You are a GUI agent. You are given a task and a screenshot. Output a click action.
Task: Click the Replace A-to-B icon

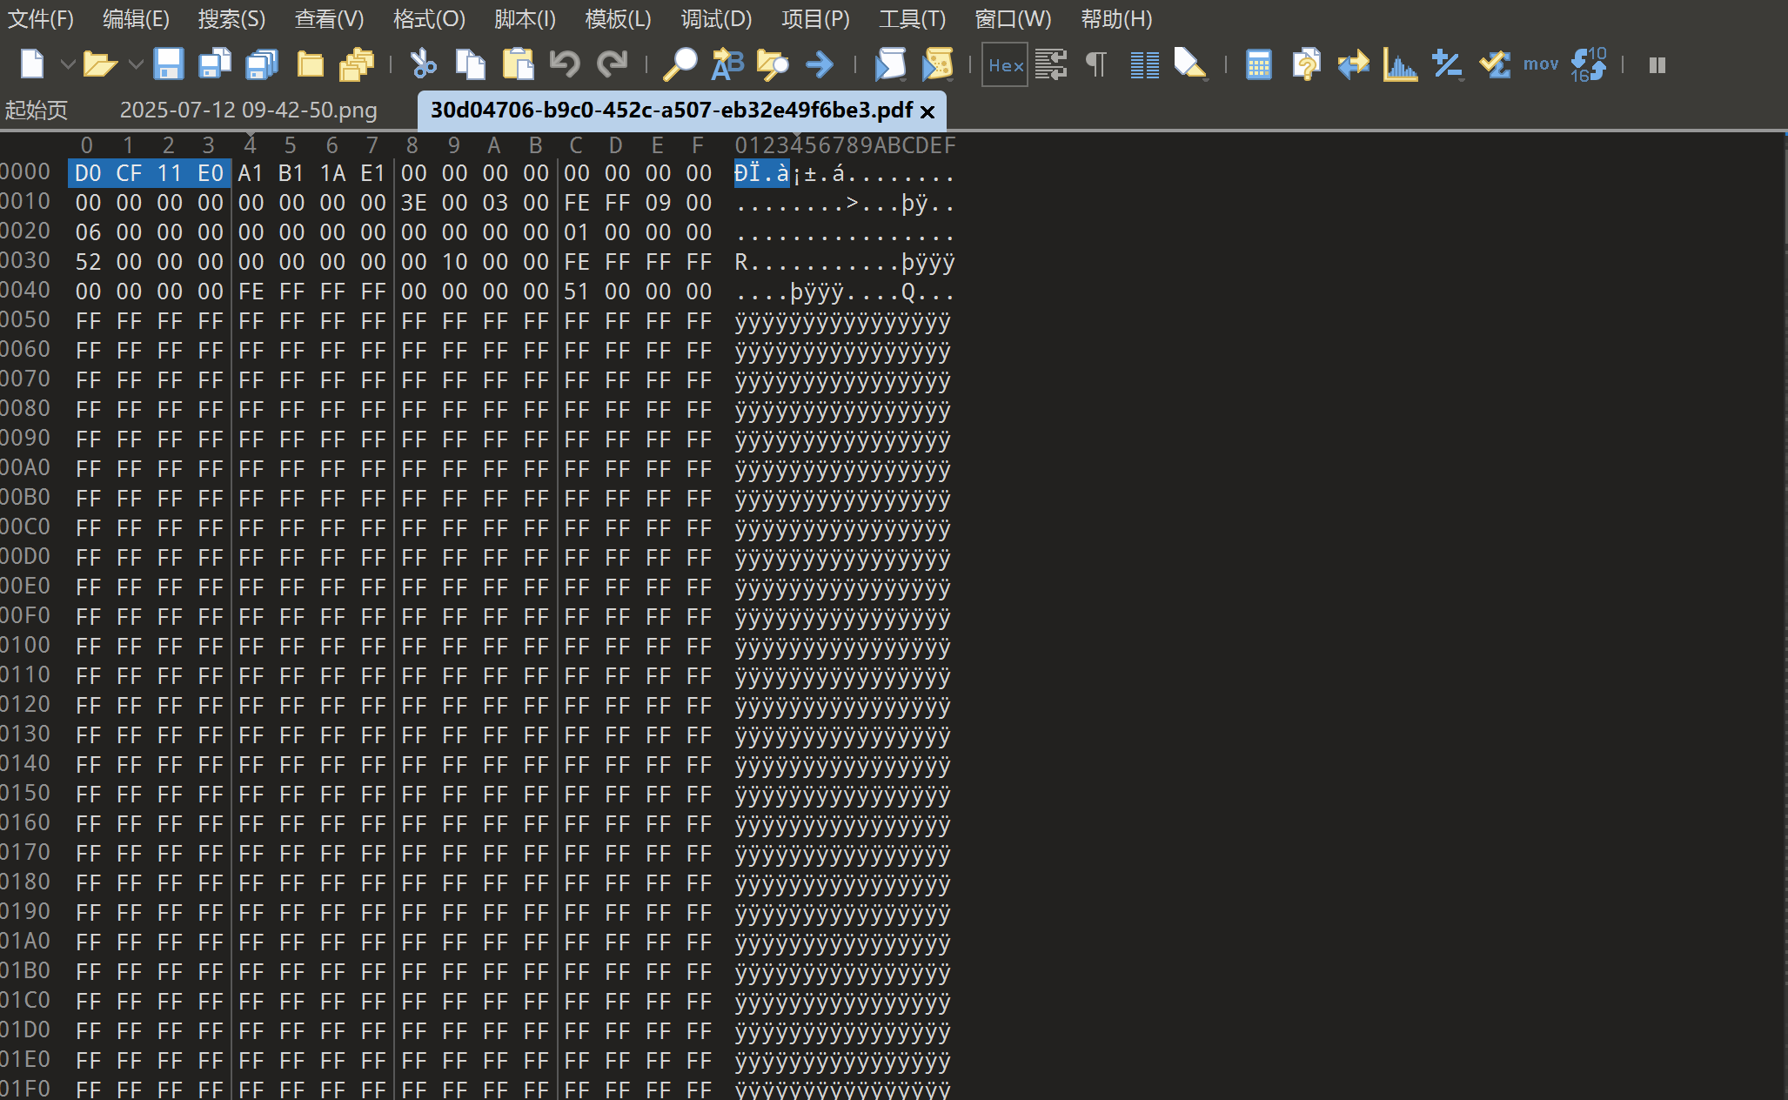(727, 65)
